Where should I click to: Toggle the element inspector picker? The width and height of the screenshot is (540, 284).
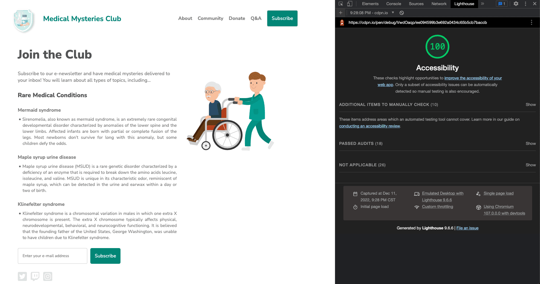click(x=341, y=4)
